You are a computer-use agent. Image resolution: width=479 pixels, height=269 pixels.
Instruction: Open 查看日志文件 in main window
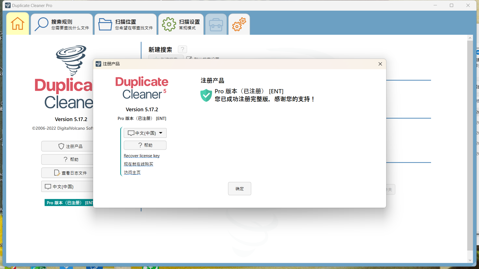click(67, 173)
